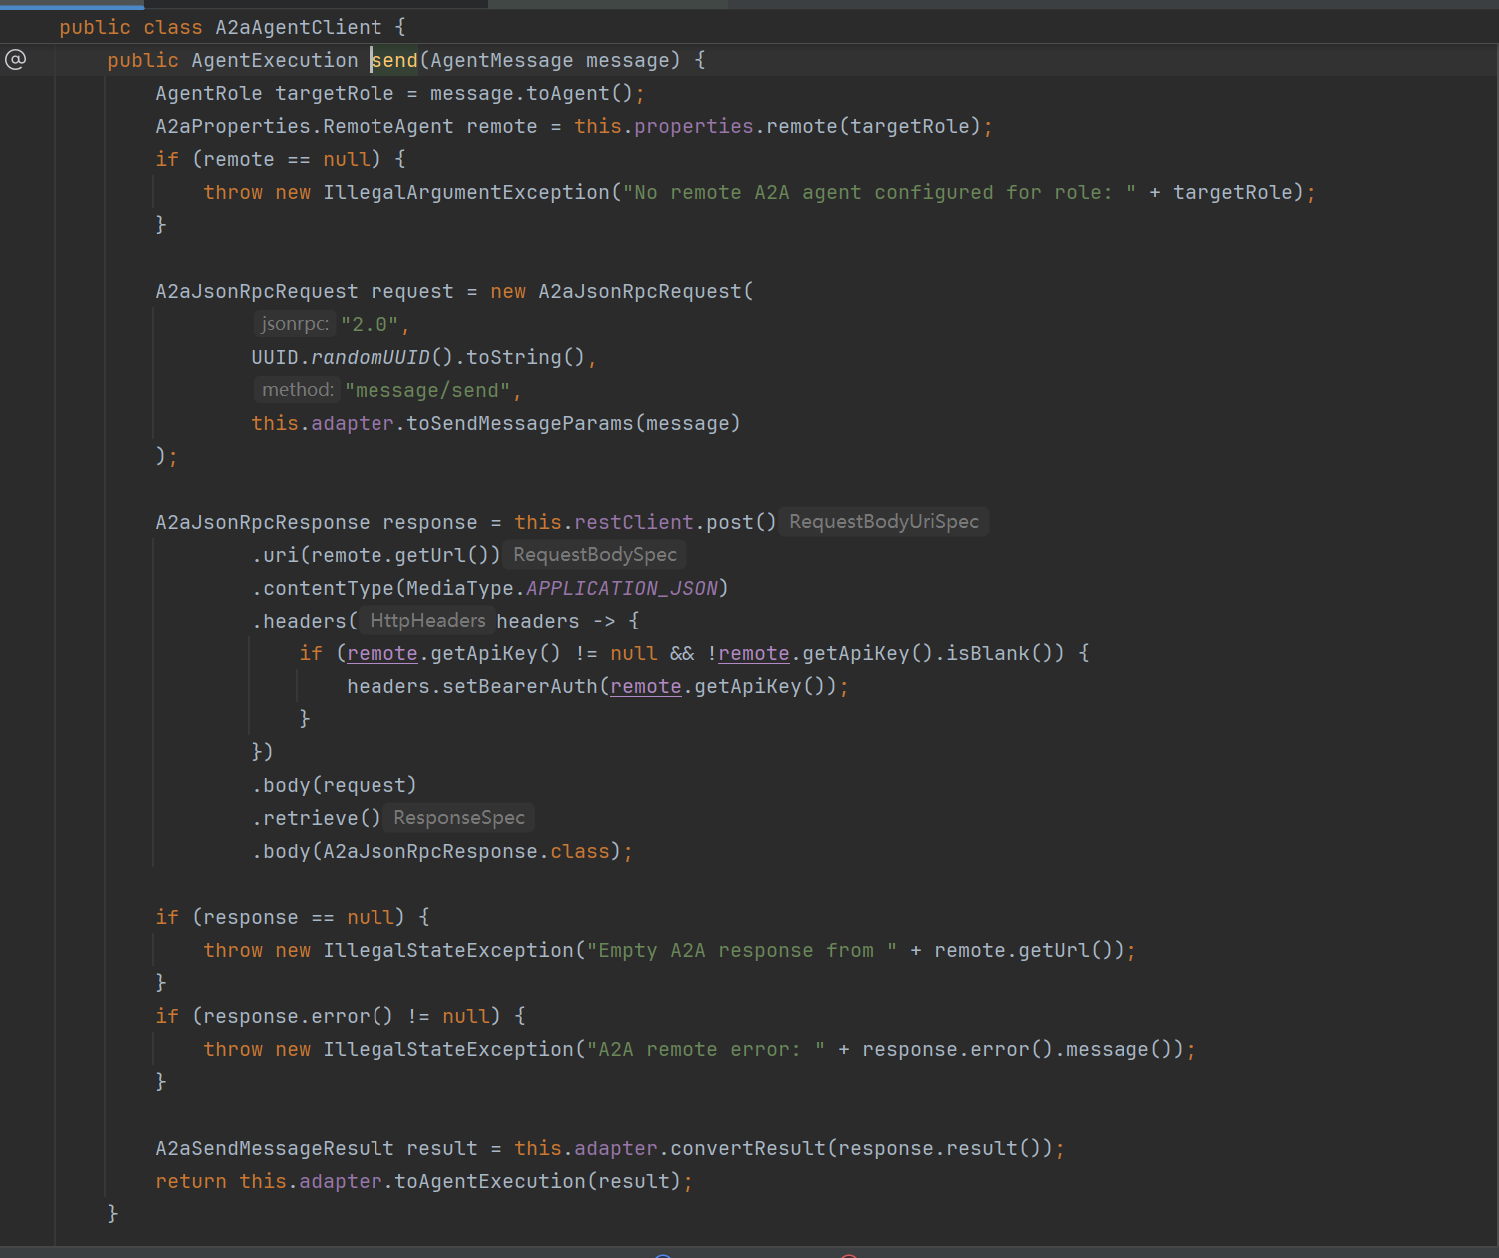Click the "message/send" string literal
The image size is (1499, 1258).
[x=427, y=390]
